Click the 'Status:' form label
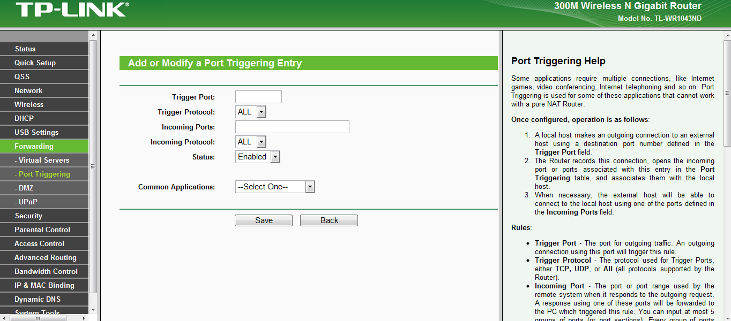The width and height of the screenshot is (731, 321). coord(204,157)
